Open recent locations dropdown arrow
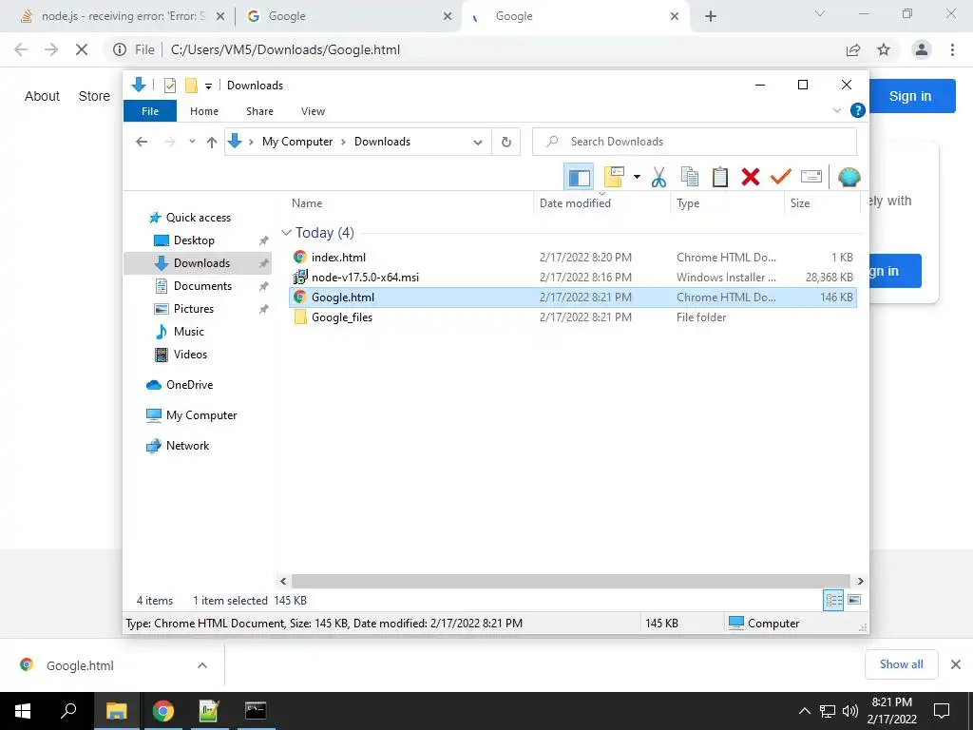The height and width of the screenshot is (730, 973). (x=192, y=143)
